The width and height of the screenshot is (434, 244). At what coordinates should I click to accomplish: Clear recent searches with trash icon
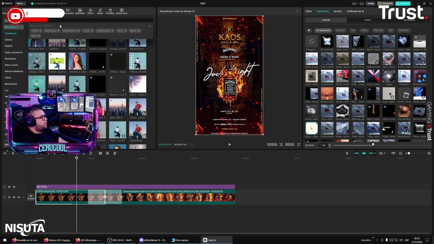point(150,26)
